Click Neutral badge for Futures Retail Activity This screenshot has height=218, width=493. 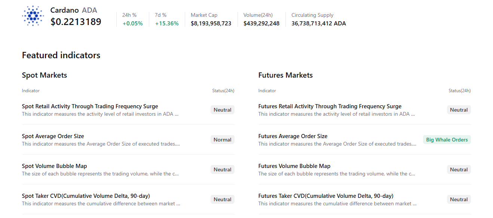pos(459,110)
